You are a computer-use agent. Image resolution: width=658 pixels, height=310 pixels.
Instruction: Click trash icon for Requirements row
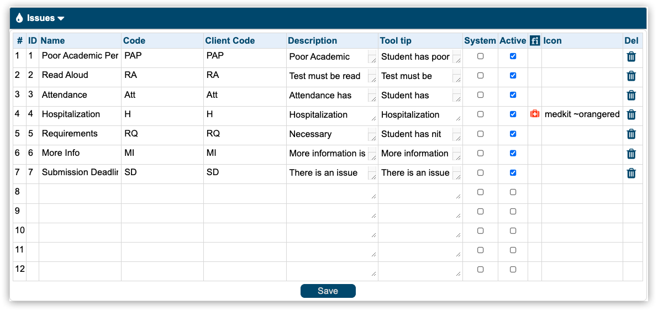tap(631, 134)
